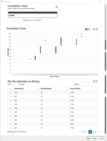
Task: Click the move/pan icon above Correlation Chart
Action: (86, 29)
